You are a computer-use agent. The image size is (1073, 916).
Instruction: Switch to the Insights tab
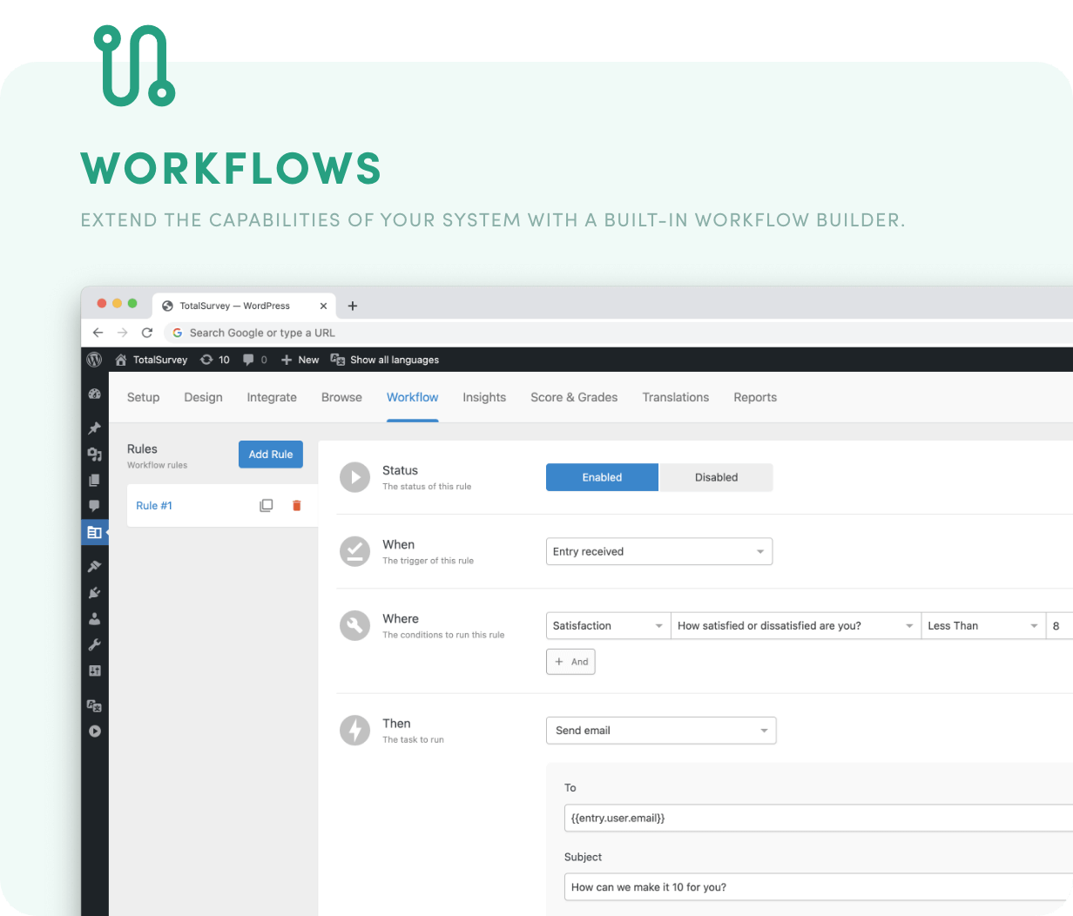pyautogui.click(x=484, y=397)
